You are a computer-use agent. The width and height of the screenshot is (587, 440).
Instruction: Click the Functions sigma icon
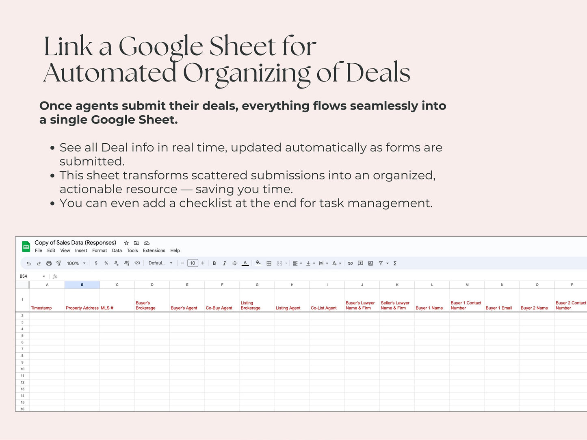click(x=395, y=263)
